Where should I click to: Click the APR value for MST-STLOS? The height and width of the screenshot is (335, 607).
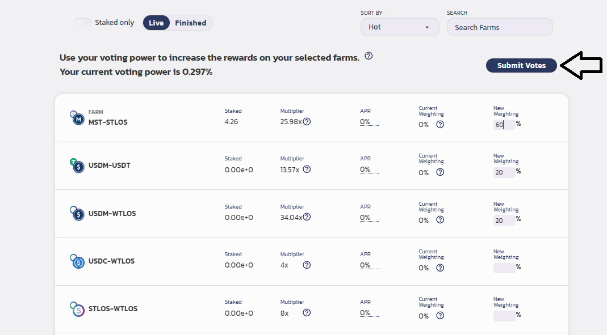365,122
